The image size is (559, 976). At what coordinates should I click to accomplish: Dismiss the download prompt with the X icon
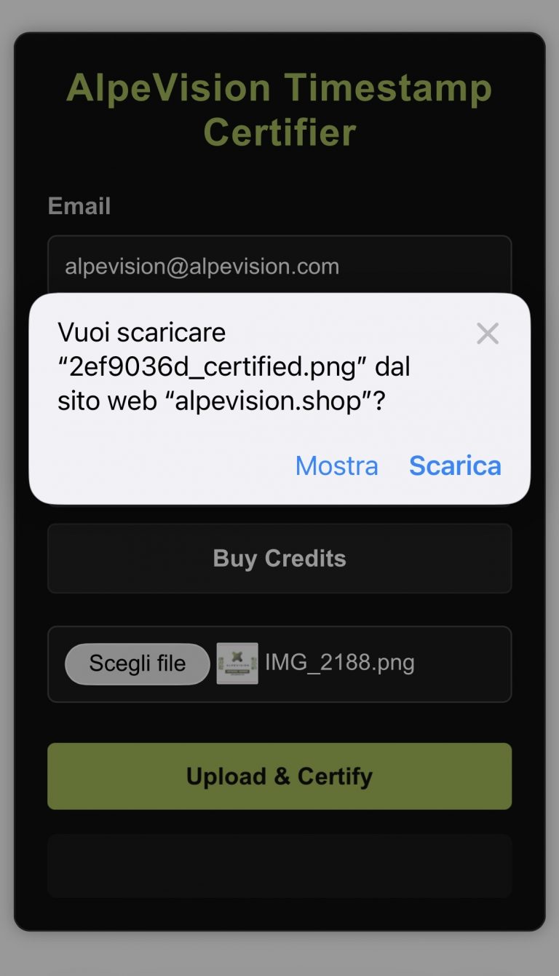pos(487,334)
